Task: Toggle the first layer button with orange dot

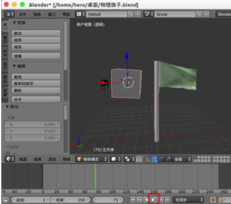Action: (195, 157)
